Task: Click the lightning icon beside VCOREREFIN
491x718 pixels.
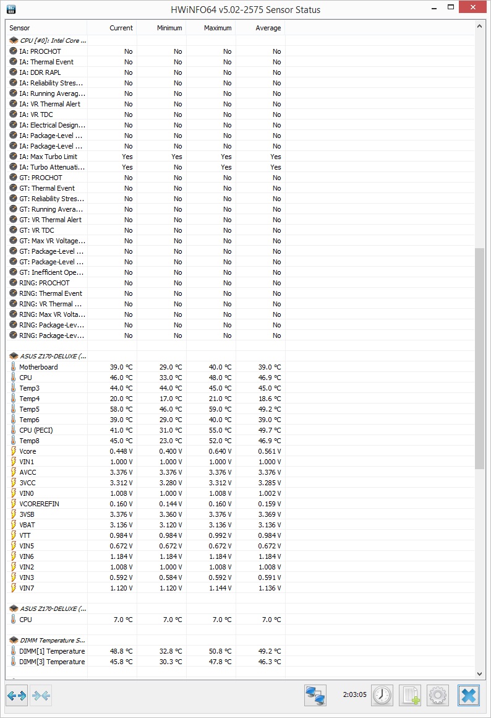Action: [x=13, y=504]
